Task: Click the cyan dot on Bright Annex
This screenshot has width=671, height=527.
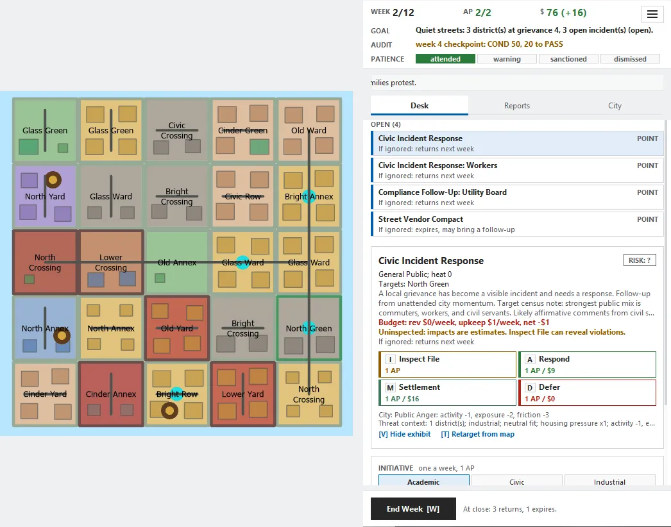Action: pyautogui.click(x=309, y=196)
